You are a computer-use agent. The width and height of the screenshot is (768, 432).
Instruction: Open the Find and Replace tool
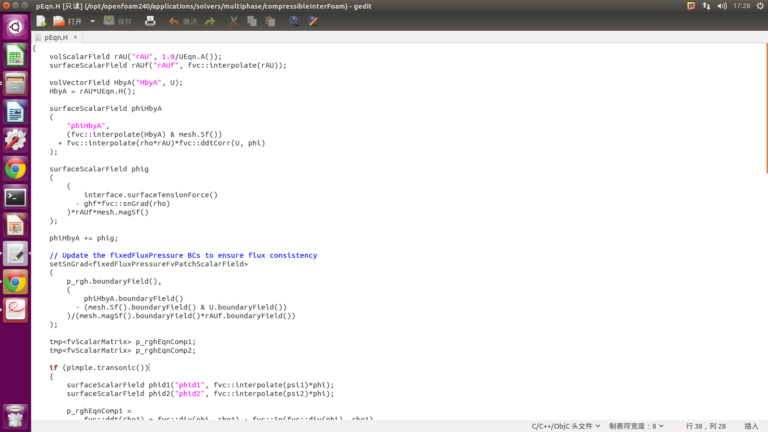(x=312, y=21)
